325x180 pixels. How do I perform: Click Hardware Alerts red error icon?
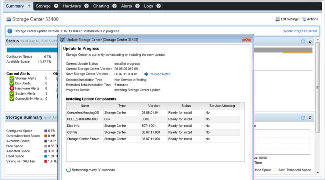12,89
